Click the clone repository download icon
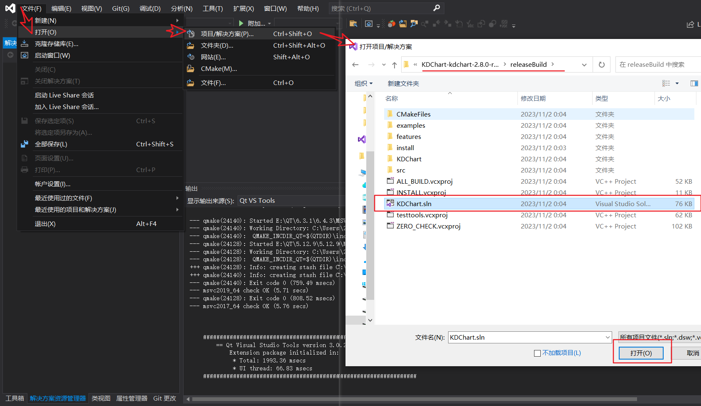701x406 pixels. coord(25,44)
